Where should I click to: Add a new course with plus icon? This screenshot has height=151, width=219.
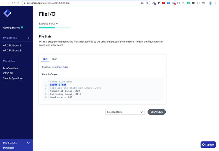click(x=29, y=38)
